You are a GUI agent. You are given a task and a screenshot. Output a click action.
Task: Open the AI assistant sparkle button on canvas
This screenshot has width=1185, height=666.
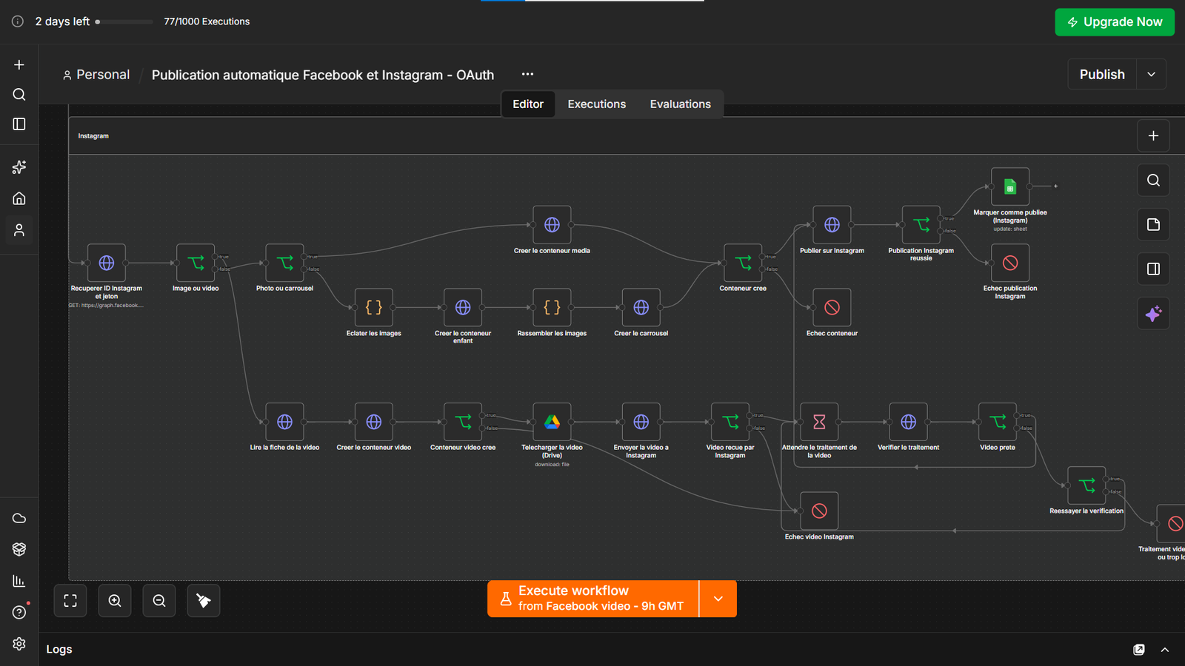tap(1153, 314)
